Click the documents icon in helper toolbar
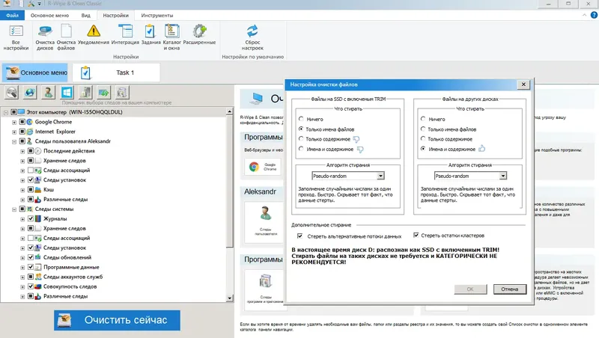This screenshot has width=599, height=338. [122, 92]
